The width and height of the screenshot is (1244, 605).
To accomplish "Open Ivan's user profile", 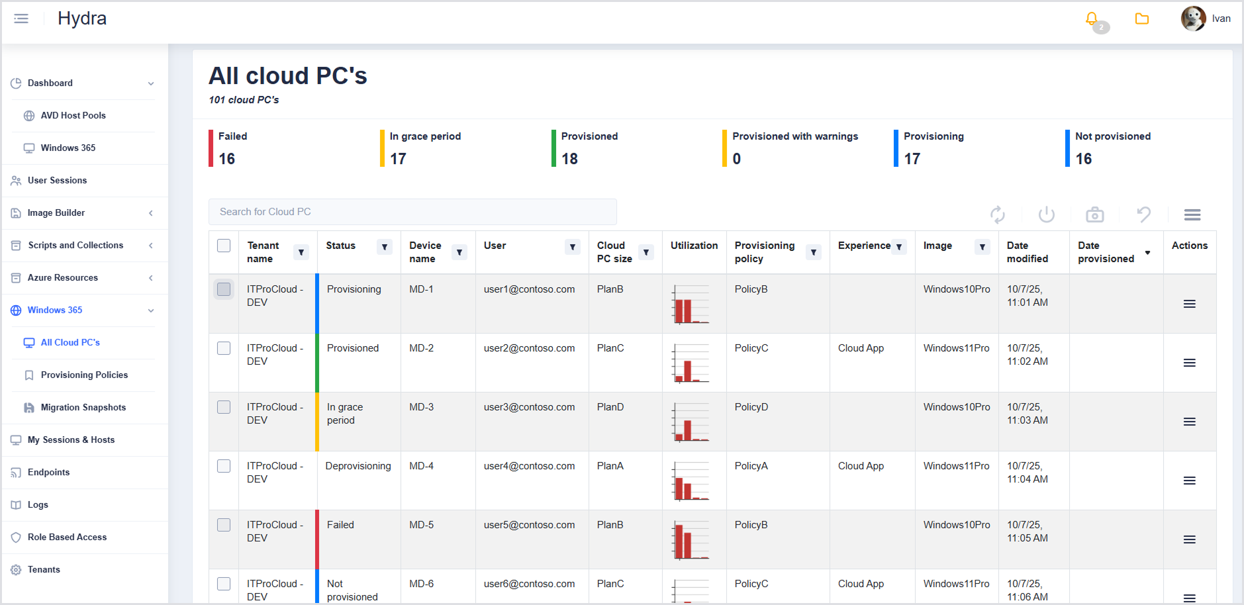I will click(x=1205, y=19).
